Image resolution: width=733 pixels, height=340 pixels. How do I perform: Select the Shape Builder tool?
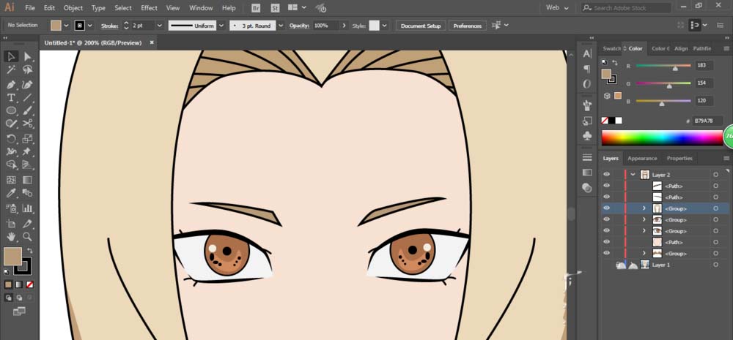click(11, 165)
